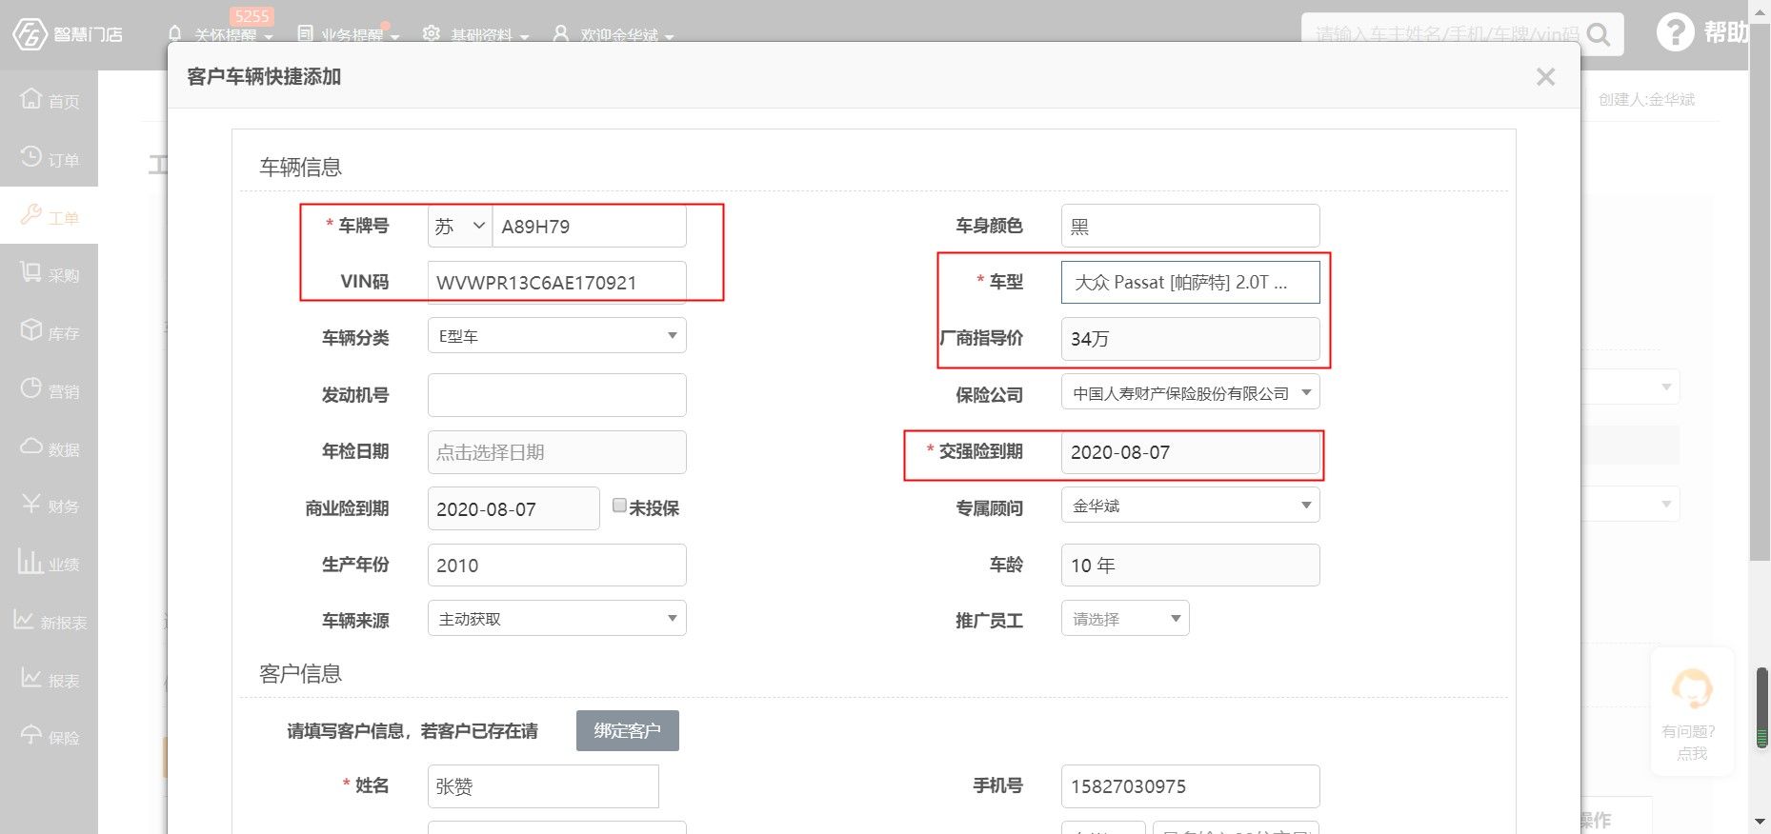Click the 客户信息 section heading

click(300, 674)
